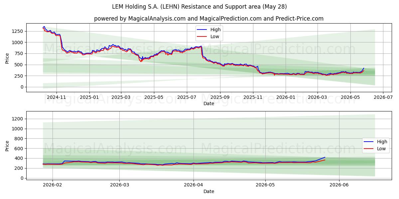Select 'Low' in the top chart legend
Screen dimensions: 399x199
pyautogui.click(x=215, y=36)
